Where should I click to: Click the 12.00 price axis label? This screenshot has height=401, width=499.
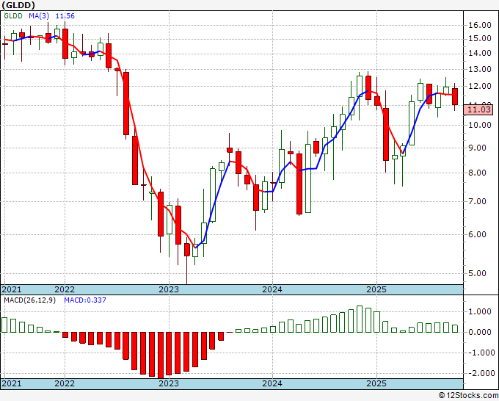point(480,87)
